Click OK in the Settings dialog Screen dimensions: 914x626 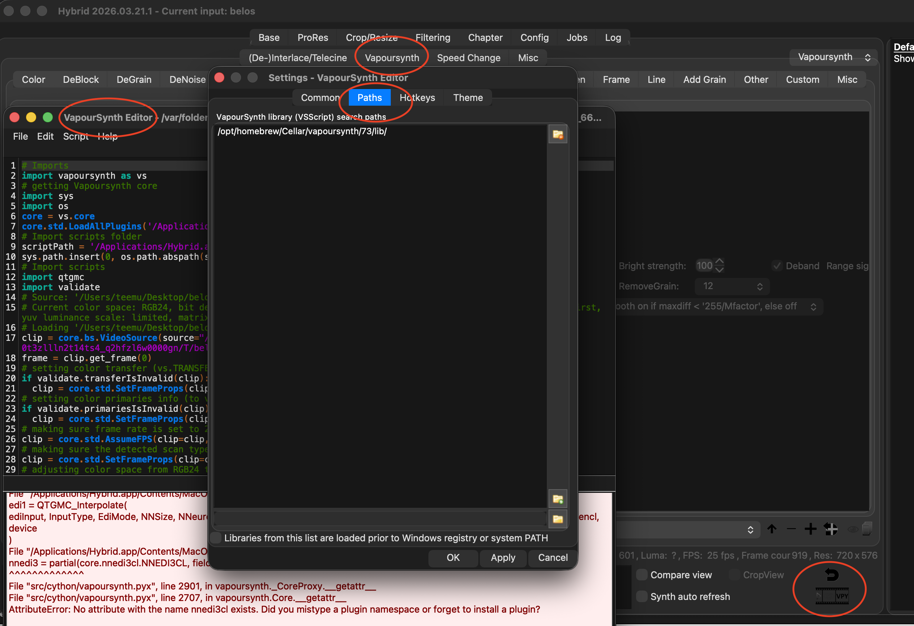[453, 558]
